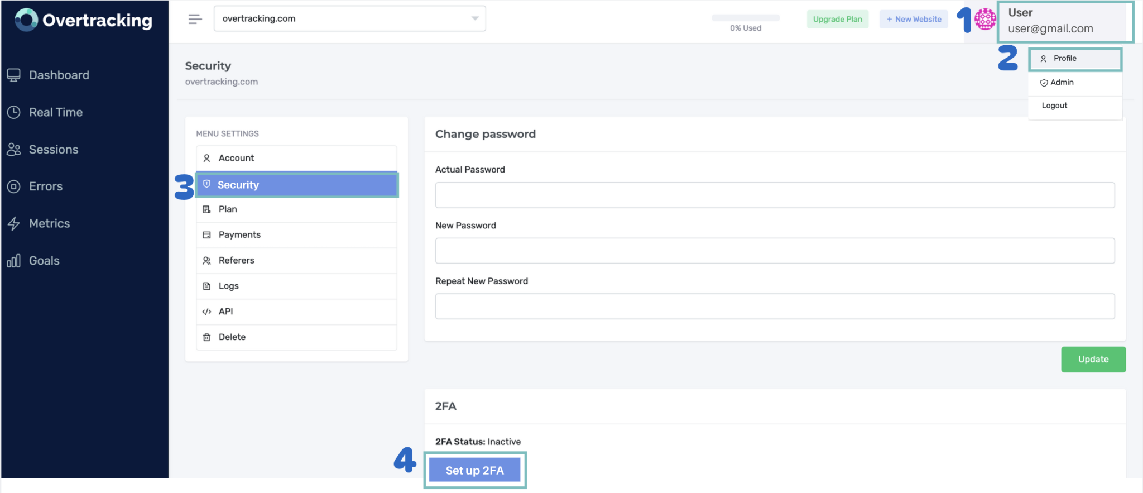Toggle the hamburger menu icon
Screen dimensions: 1143x493
point(195,19)
